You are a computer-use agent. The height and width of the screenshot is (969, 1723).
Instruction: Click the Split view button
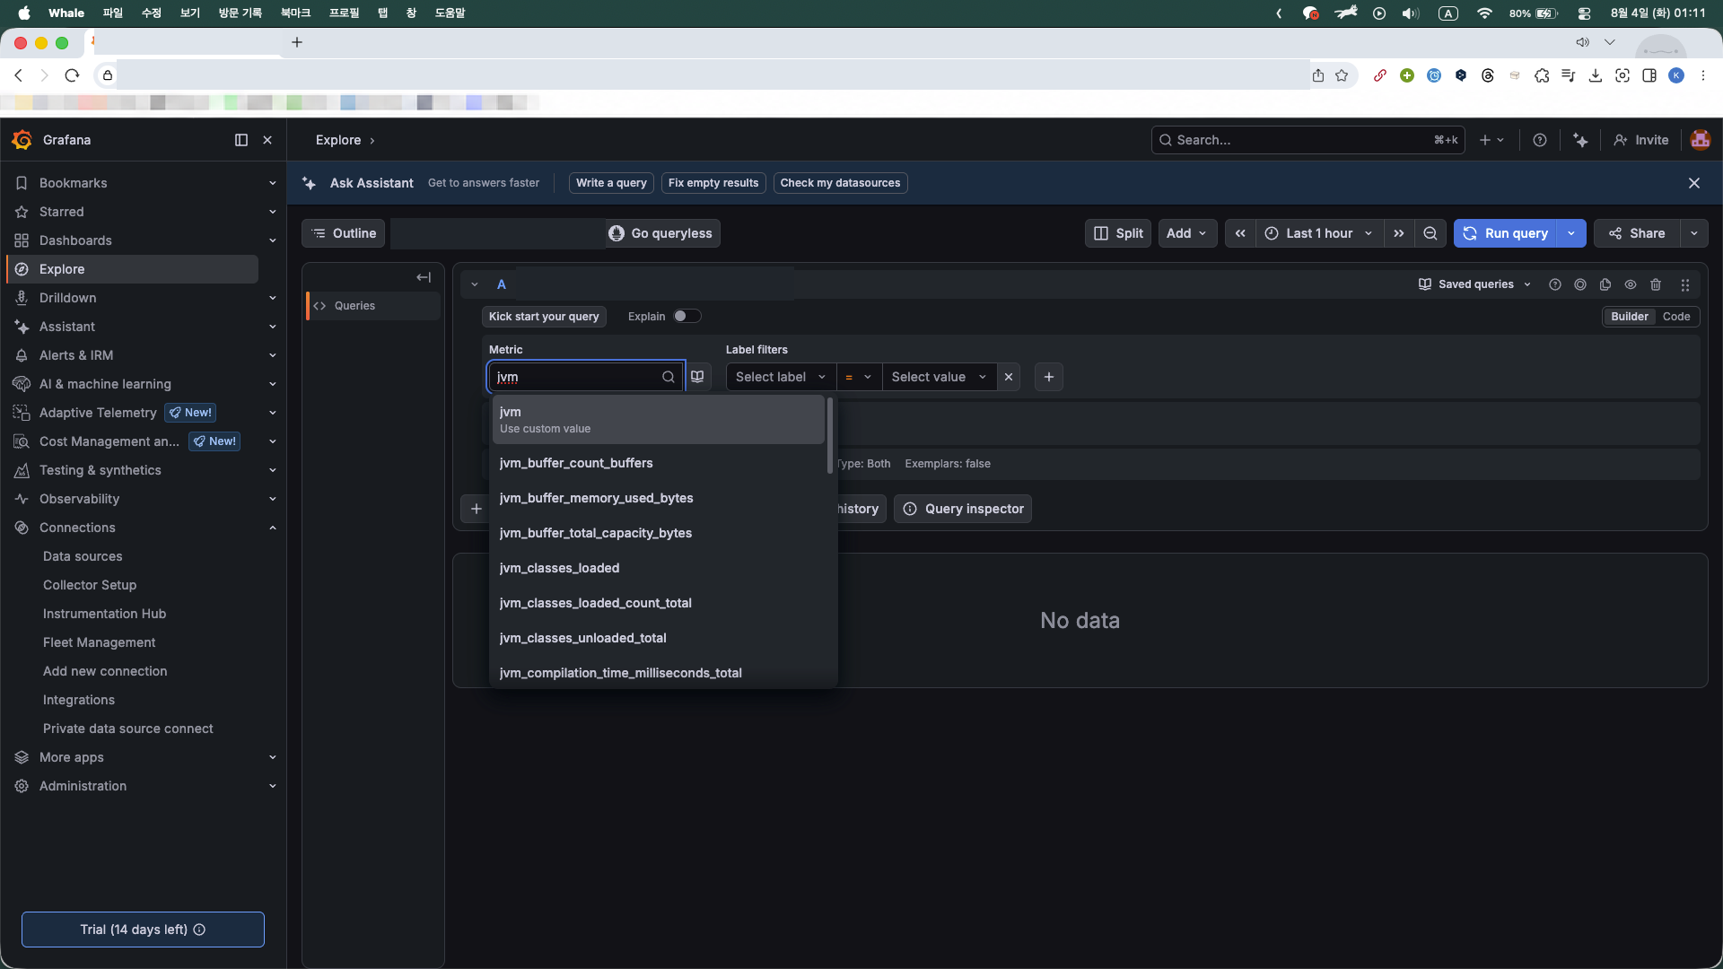[x=1118, y=233]
